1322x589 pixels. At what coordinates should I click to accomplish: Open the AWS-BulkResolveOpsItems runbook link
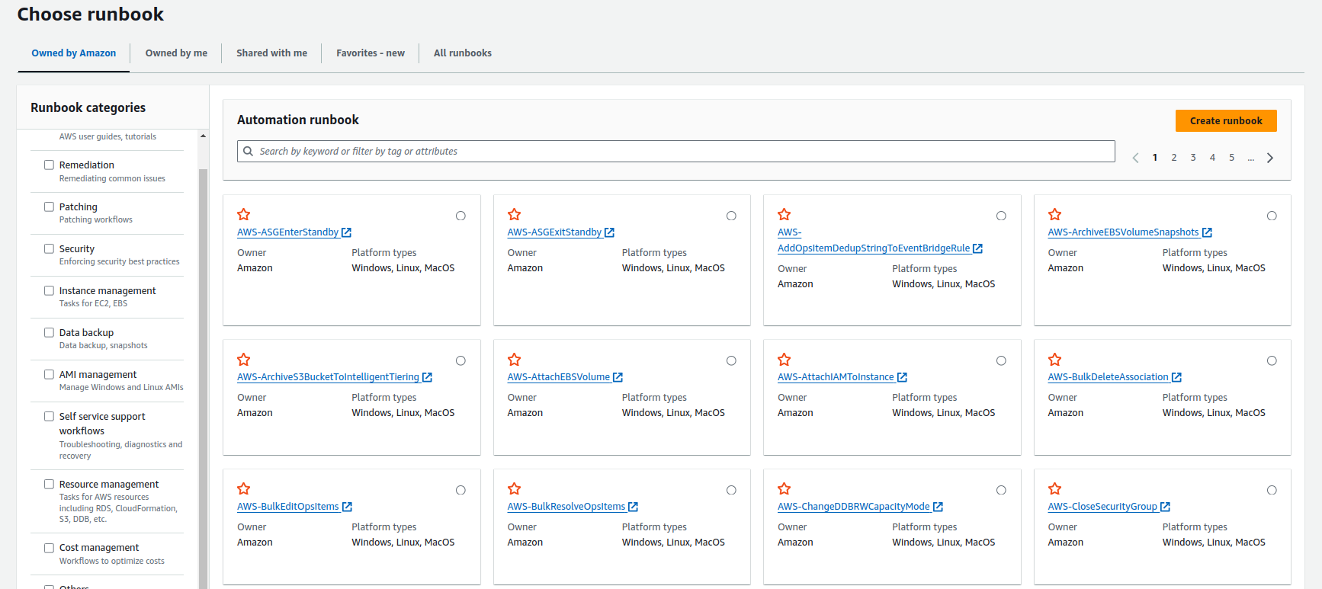coord(566,507)
